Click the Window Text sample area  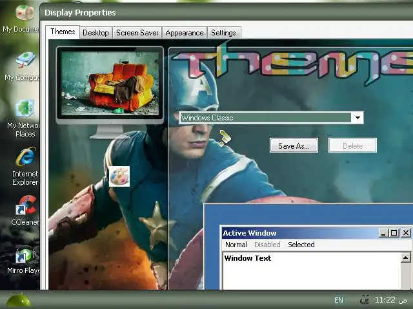pyautogui.click(x=312, y=270)
